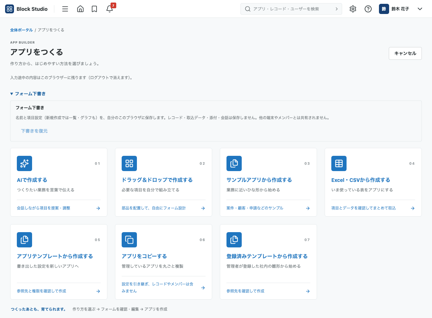Viewport: 432px width, 318px height.
Task: Open サンプルアプリから作成する title link
Action: coord(259,180)
